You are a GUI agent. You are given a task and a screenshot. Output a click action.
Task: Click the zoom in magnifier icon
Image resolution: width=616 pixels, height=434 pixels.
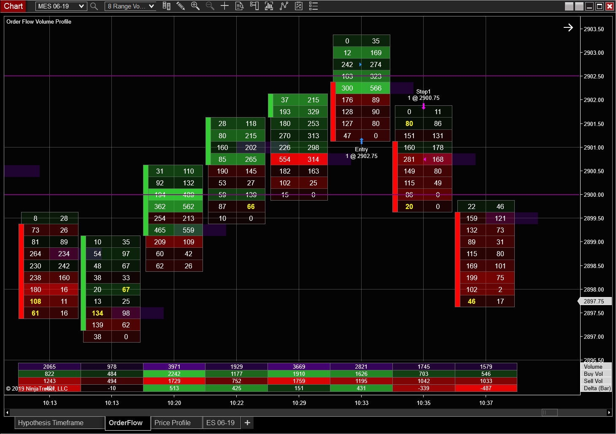coord(195,6)
